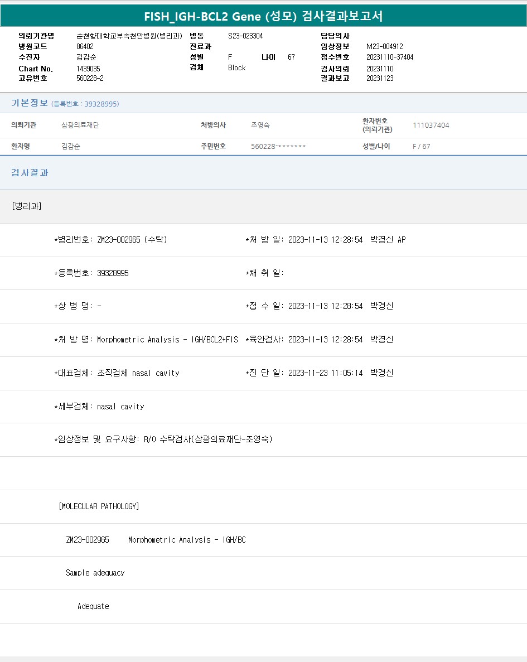
Task: Select masked resident number 560228-*******
Action: 278,147
